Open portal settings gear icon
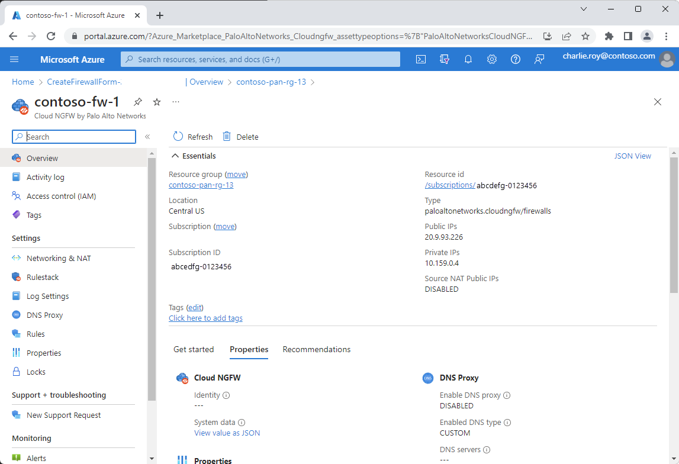Image resolution: width=679 pixels, height=464 pixels. pos(491,59)
